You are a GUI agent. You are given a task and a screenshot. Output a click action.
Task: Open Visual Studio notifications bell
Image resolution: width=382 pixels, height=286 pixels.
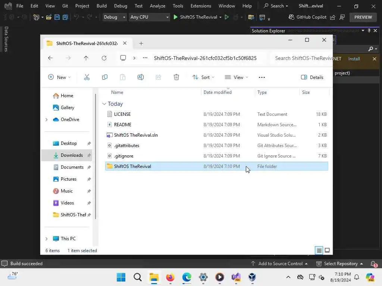click(373, 264)
